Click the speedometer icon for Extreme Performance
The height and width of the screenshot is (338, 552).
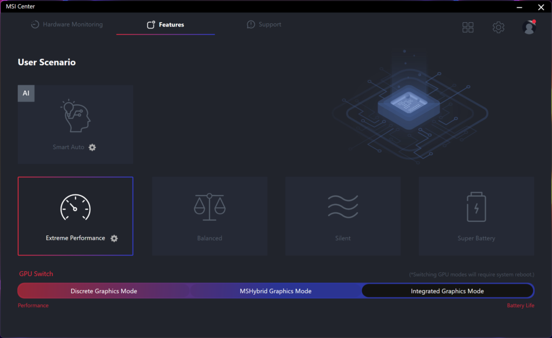click(x=75, y=207)
